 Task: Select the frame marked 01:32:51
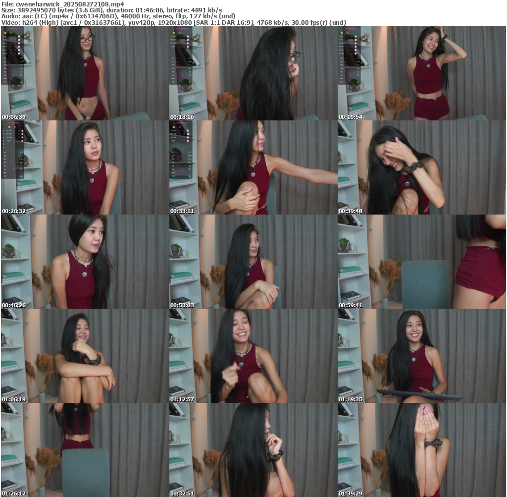pyautogui.click(x=253, y=449)
